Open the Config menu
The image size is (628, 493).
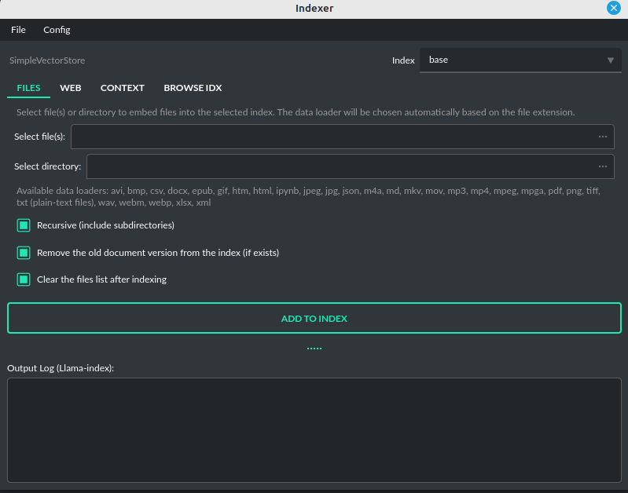(57, 30)
